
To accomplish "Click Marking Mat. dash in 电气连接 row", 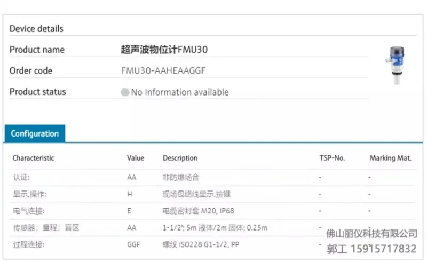I will tap(369, 211).
